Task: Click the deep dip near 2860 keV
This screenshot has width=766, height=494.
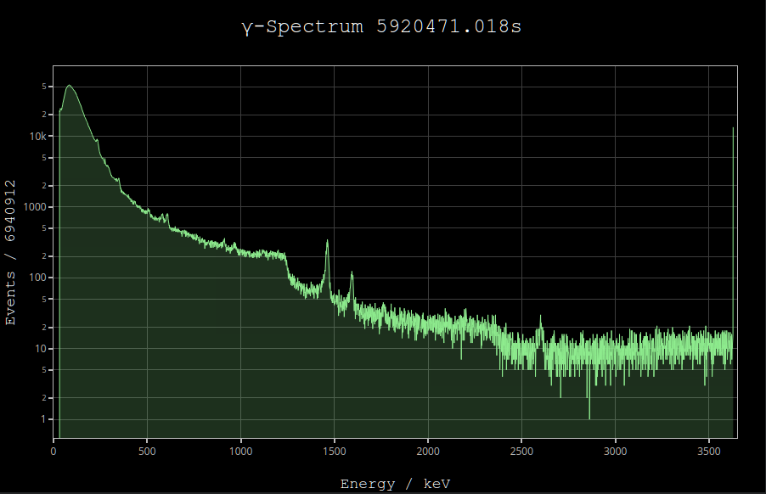Action: pyautogui.click(x=589, y=416)
